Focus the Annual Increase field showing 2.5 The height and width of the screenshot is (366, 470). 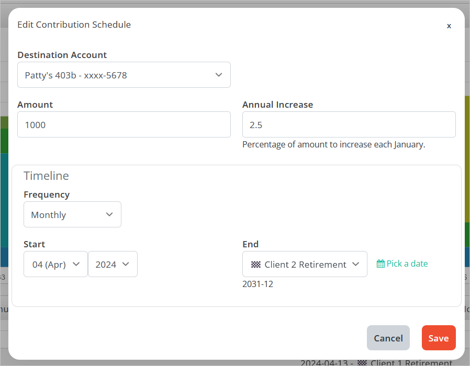coord(349,125)
